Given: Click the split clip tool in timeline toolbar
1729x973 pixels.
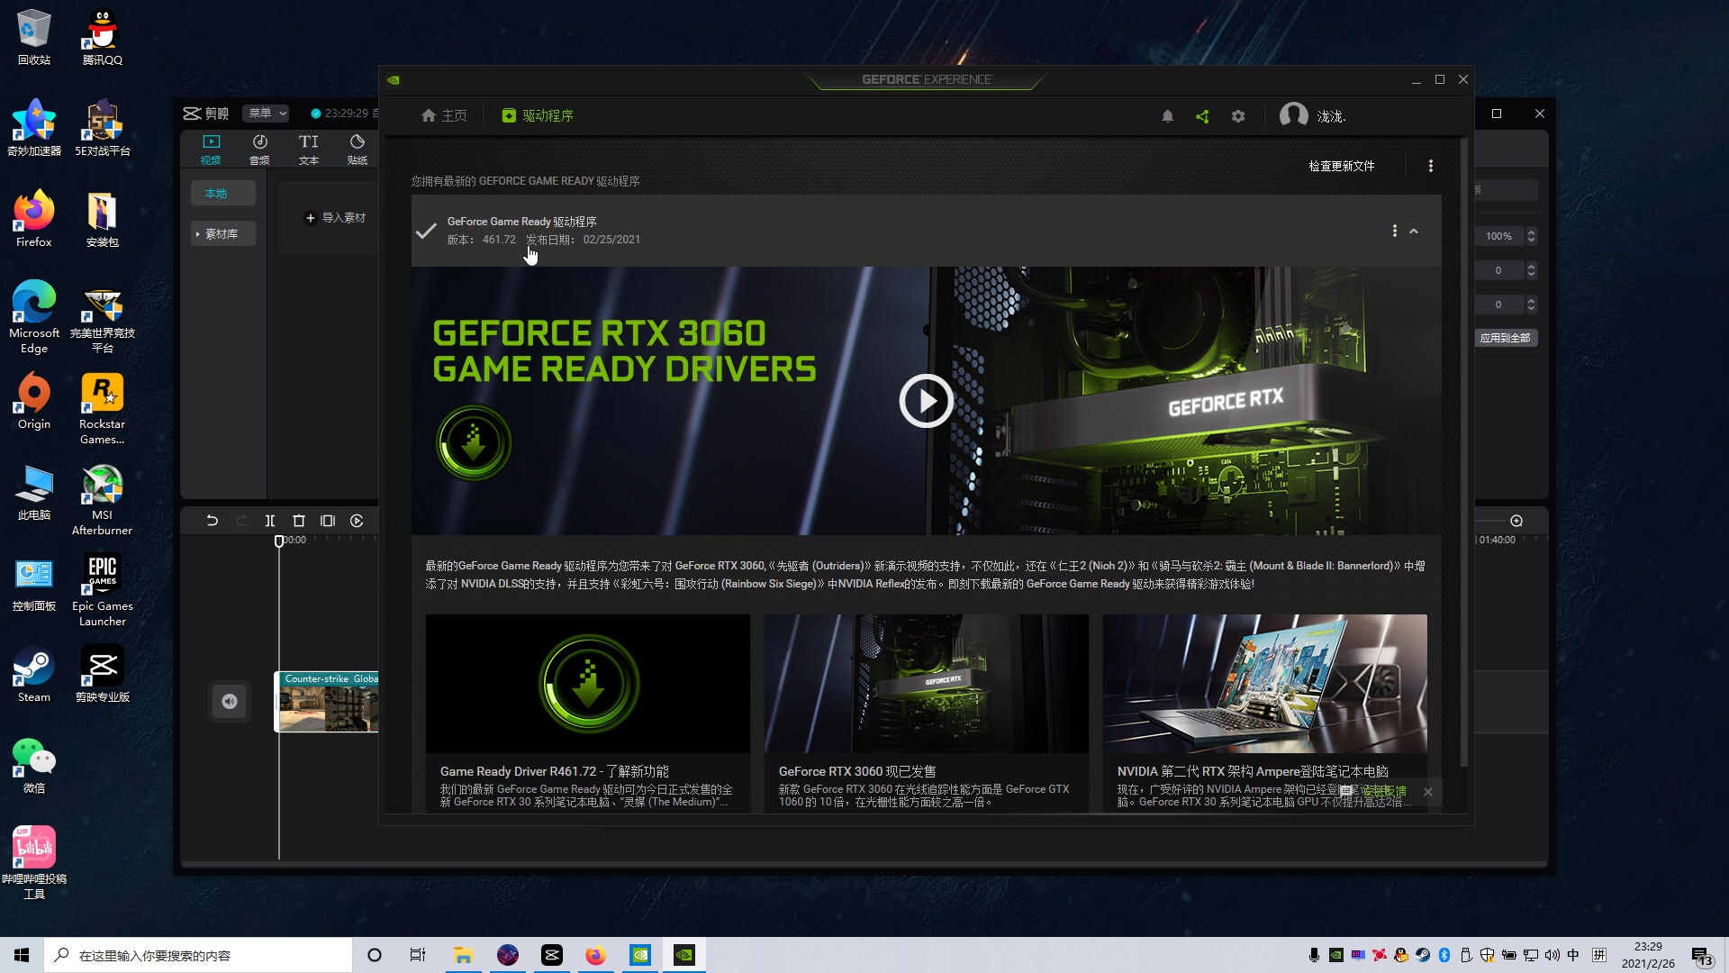Looking at the screenshot, I should pyautogui.click(x=269, y=521).
